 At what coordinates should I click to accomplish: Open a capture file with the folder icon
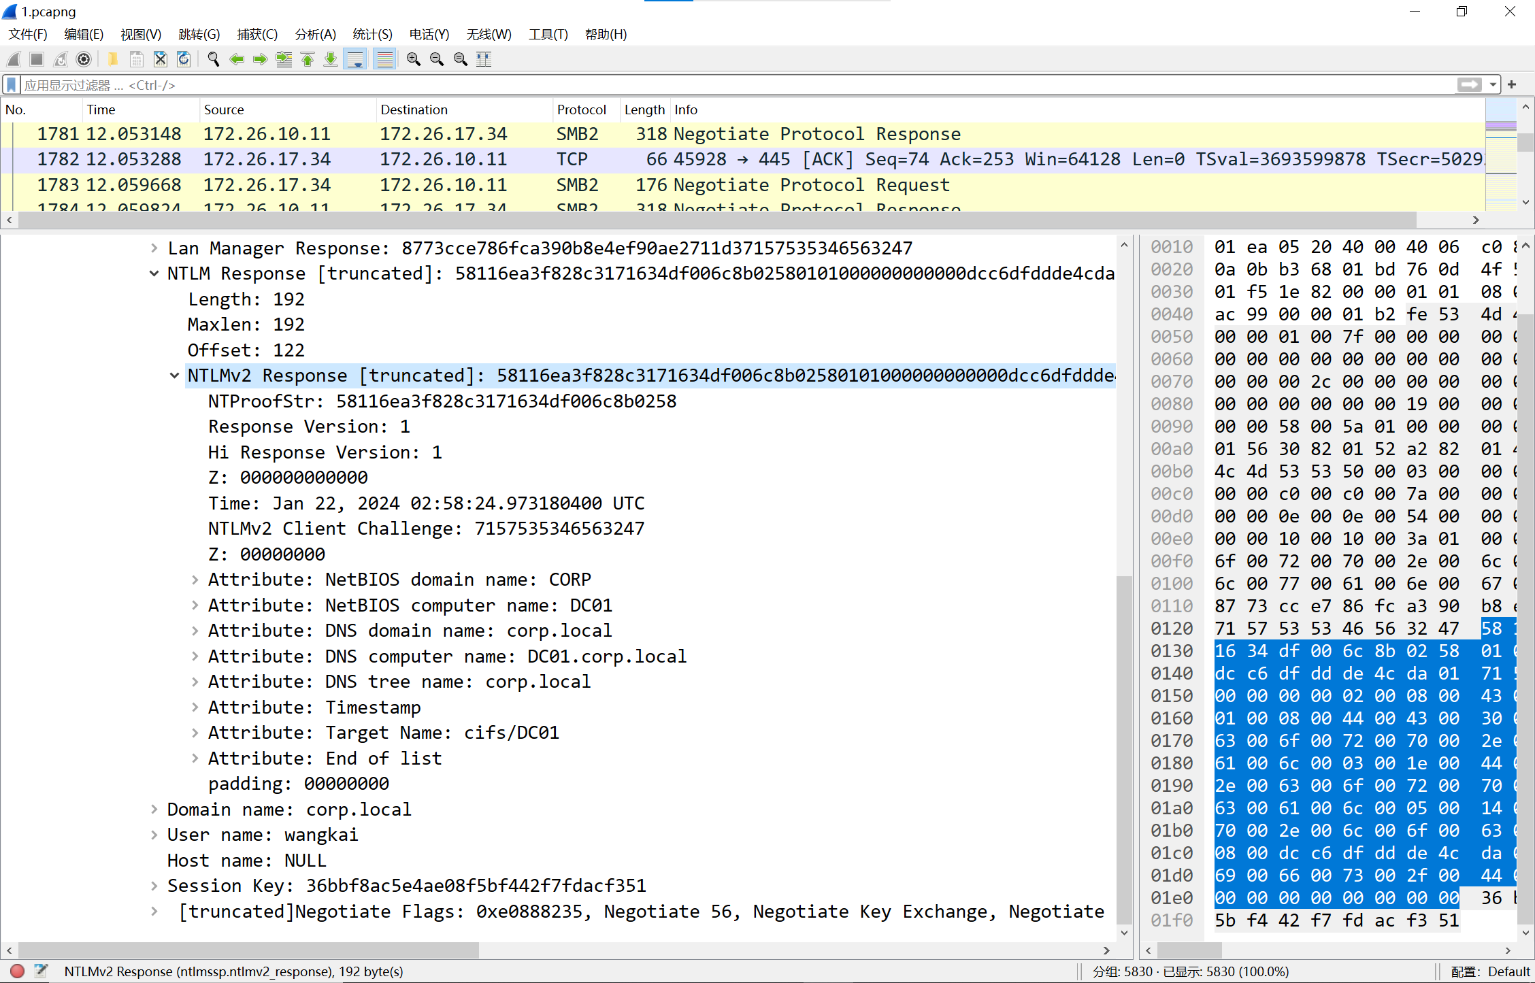(113, 59)
